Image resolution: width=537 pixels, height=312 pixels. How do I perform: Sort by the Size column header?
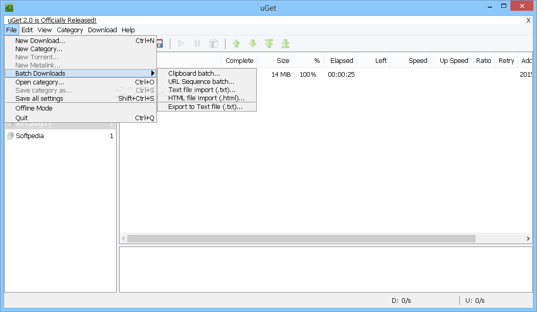point(275,61)
